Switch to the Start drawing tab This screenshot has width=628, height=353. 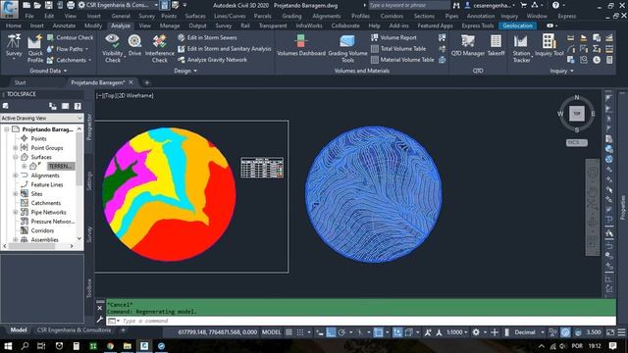20,82
